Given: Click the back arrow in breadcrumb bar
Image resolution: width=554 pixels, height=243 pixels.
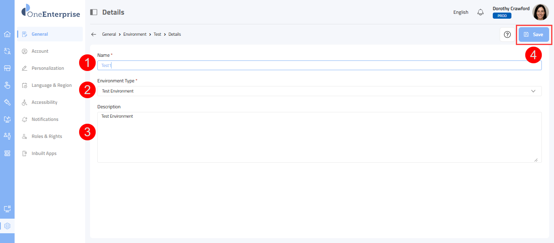Looking at the screenshot, I should coord(94,34).
